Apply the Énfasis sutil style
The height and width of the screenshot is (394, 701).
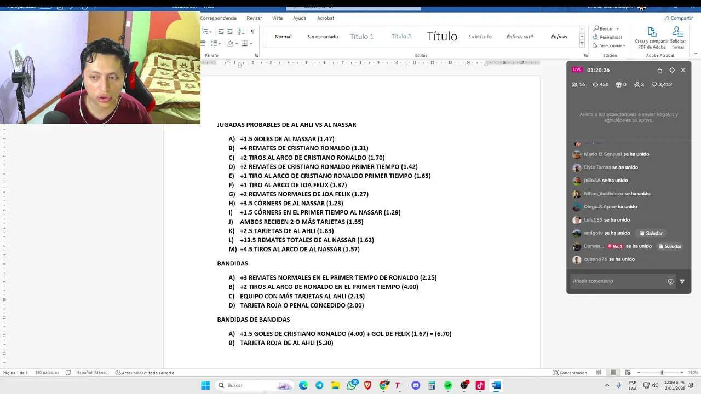(520, 37)
